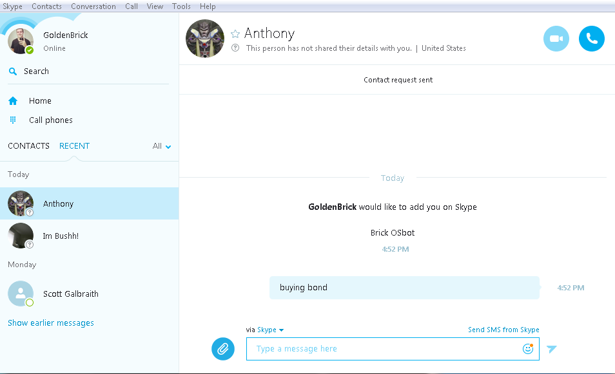
Task: Open the via Skype dropdown arrow
Action: (281, 330)
